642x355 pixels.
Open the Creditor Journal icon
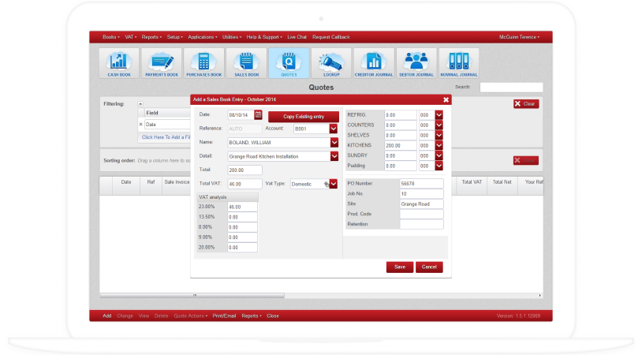[374, 63]
